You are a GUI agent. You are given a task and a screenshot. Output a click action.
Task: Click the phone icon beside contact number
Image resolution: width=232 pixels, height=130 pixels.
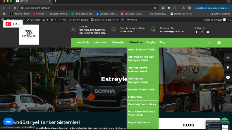tap(114, 30)
